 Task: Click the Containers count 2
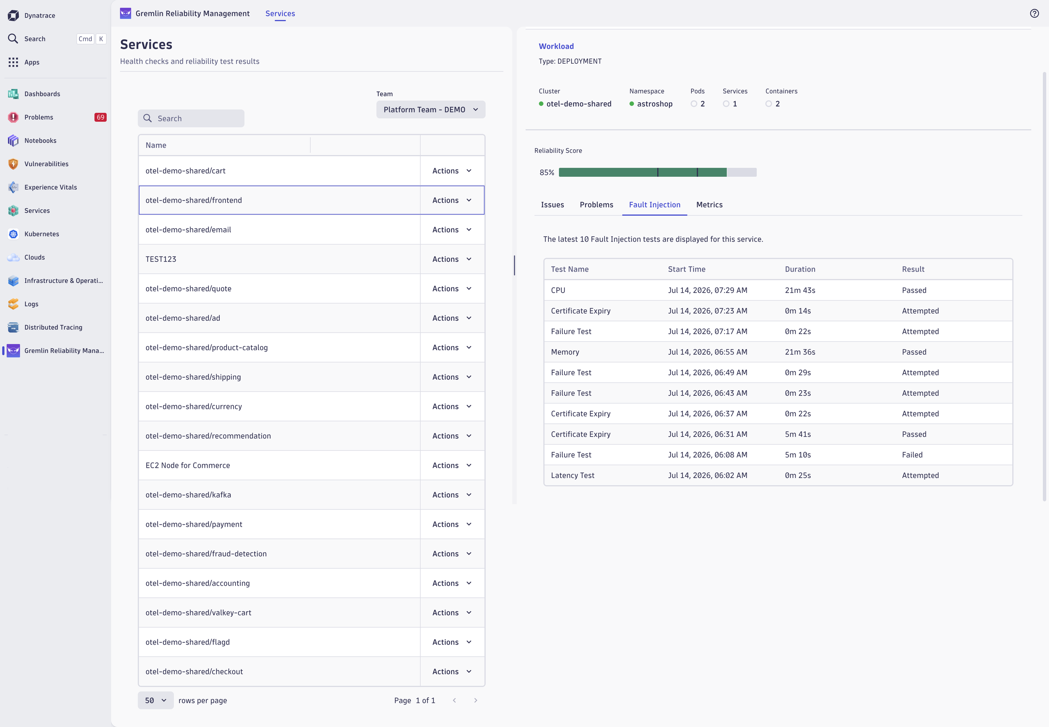pos(777,104)
